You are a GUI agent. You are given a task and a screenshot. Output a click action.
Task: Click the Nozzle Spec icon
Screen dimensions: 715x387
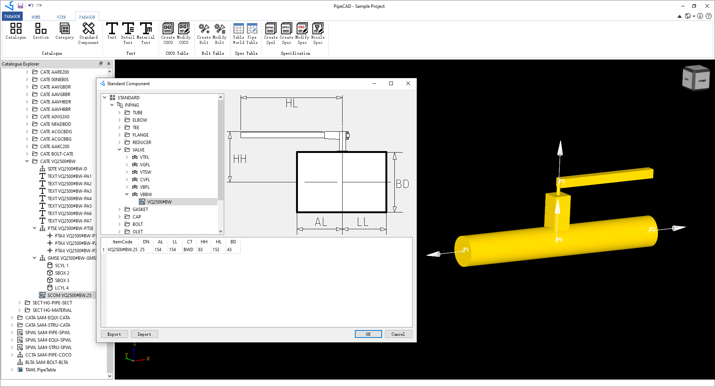click(318, 33)
